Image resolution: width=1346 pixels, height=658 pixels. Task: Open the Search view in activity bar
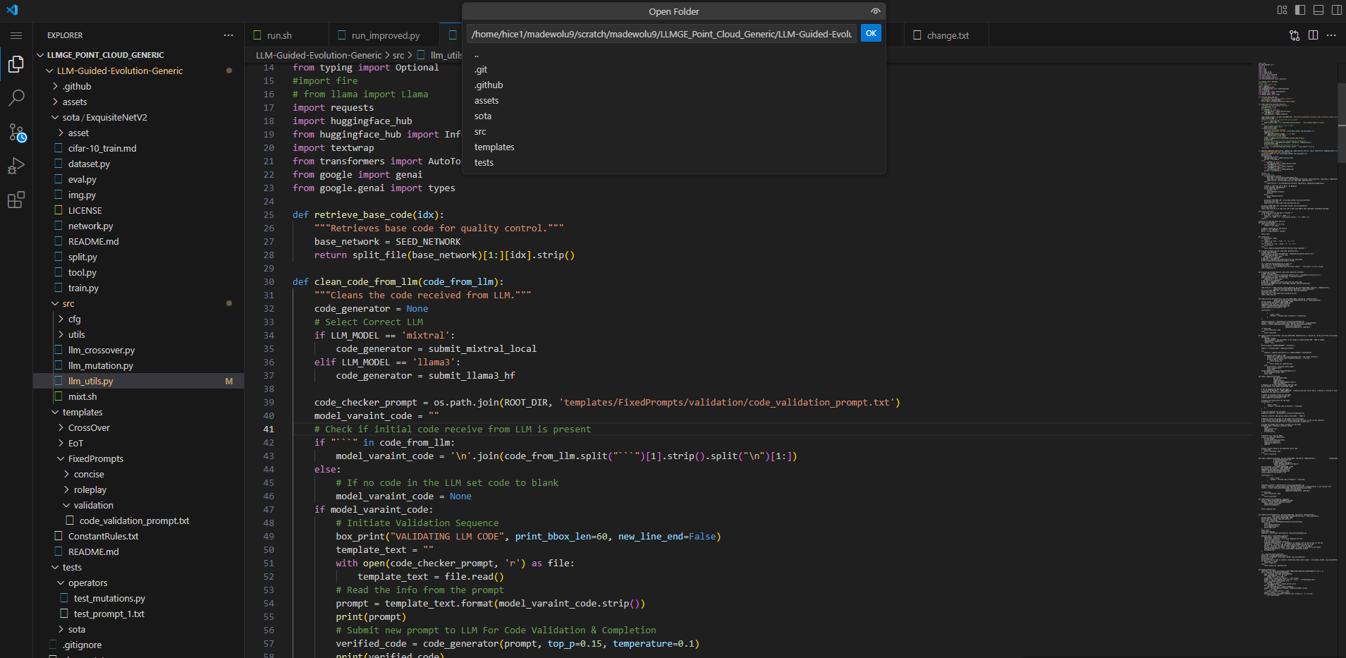pos(16,98)
